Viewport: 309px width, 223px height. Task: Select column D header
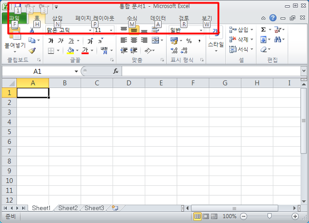click(x=129, y=83)
